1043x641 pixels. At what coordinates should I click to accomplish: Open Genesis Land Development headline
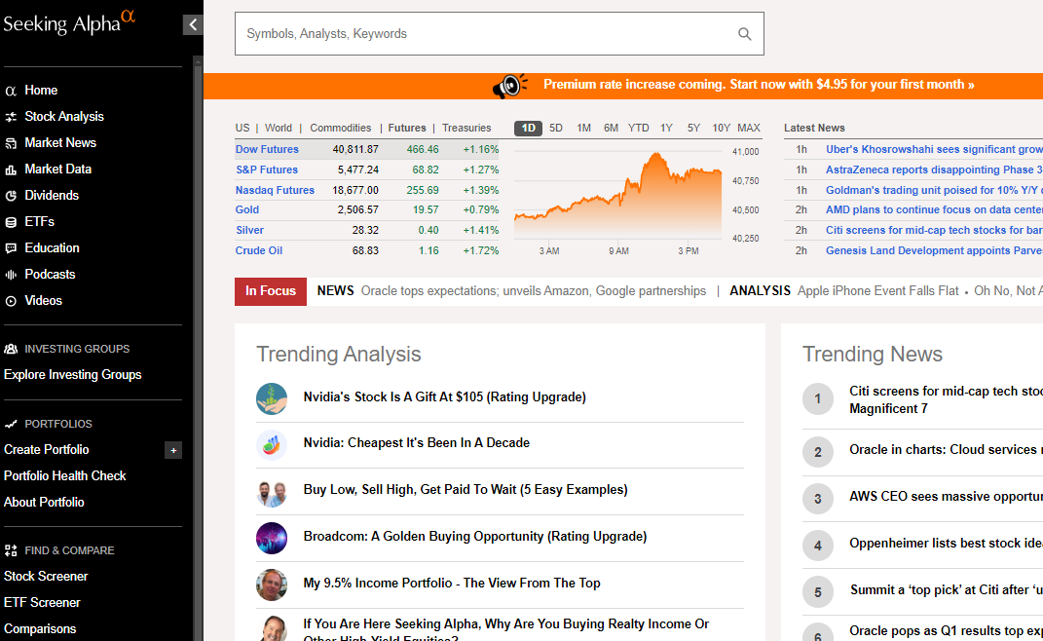(934, 251)
